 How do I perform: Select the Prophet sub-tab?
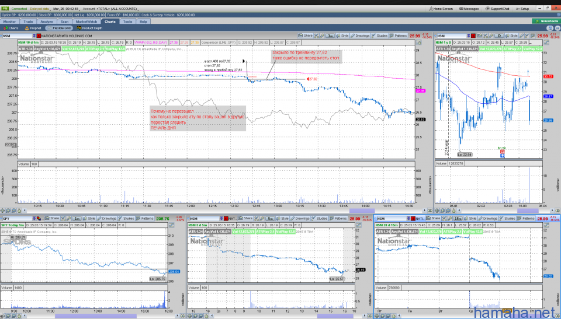click(33, 28)
